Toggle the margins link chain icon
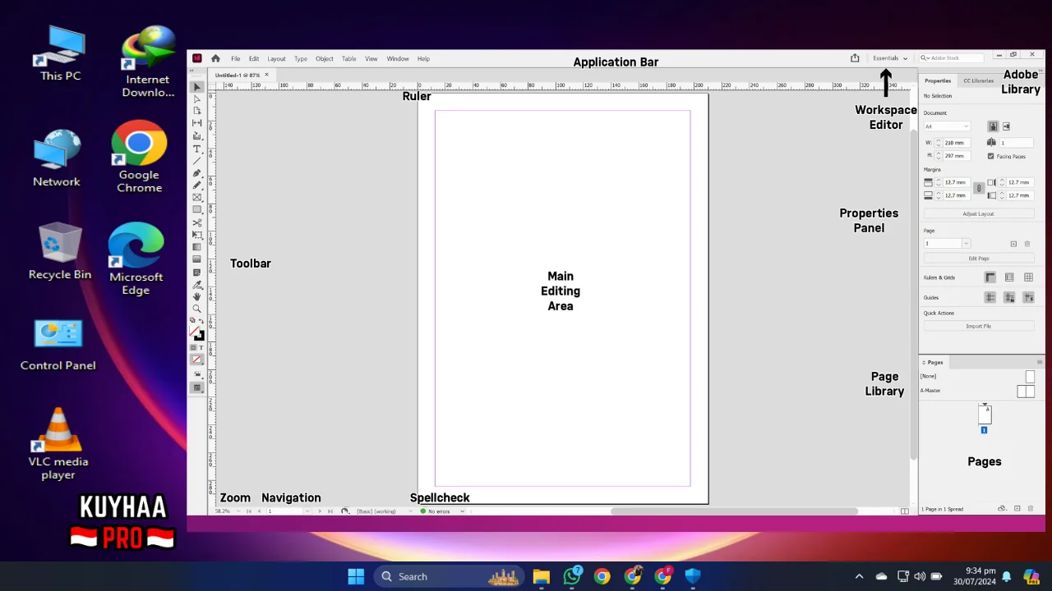 click(x=978, y=188)
